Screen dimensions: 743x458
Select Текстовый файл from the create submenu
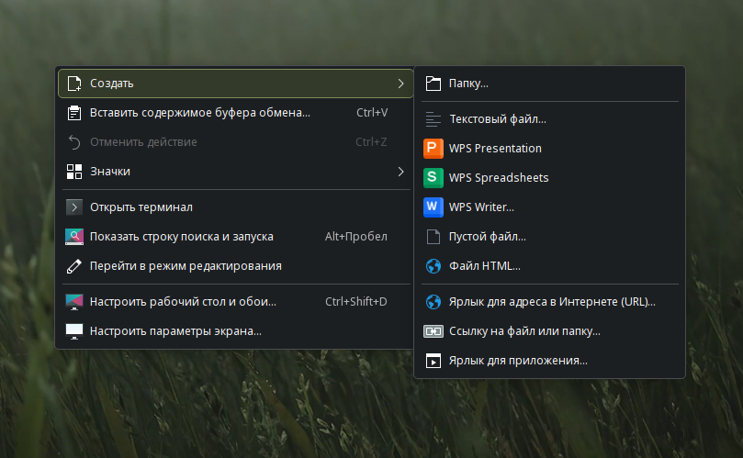pos(497,119)
